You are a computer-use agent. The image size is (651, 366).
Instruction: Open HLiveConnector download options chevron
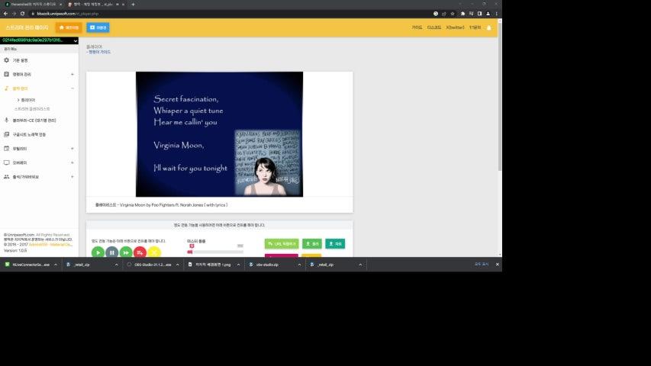pos(56,265)
